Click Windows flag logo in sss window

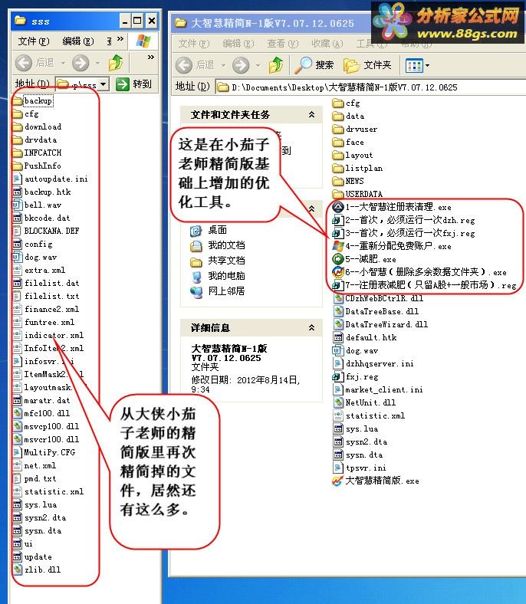[x=143, y=41]
